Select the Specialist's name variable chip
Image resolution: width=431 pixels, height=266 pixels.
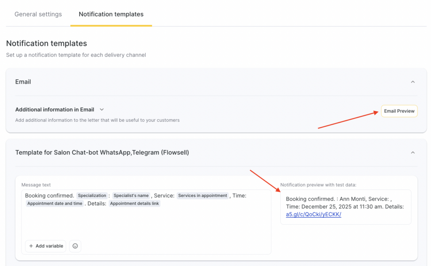tap(131, 196)
